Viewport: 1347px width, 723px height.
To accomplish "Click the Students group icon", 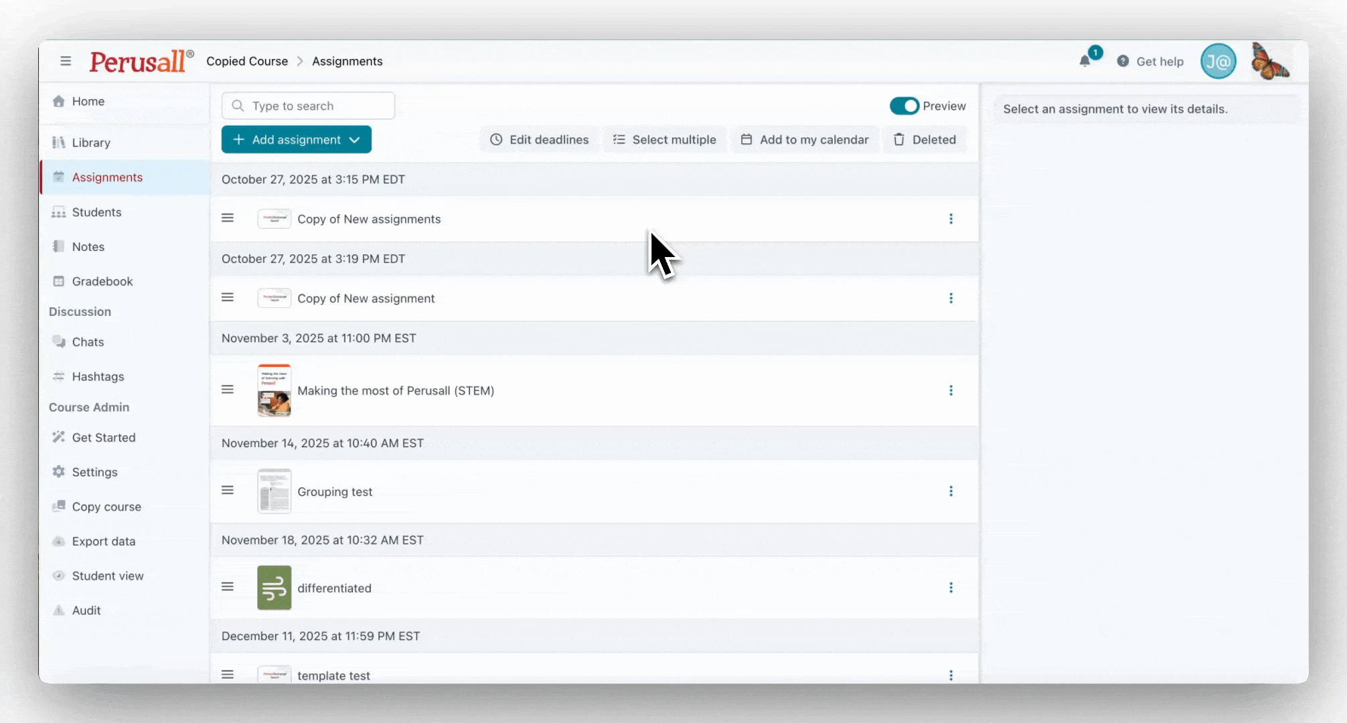I will pos(59,212).
